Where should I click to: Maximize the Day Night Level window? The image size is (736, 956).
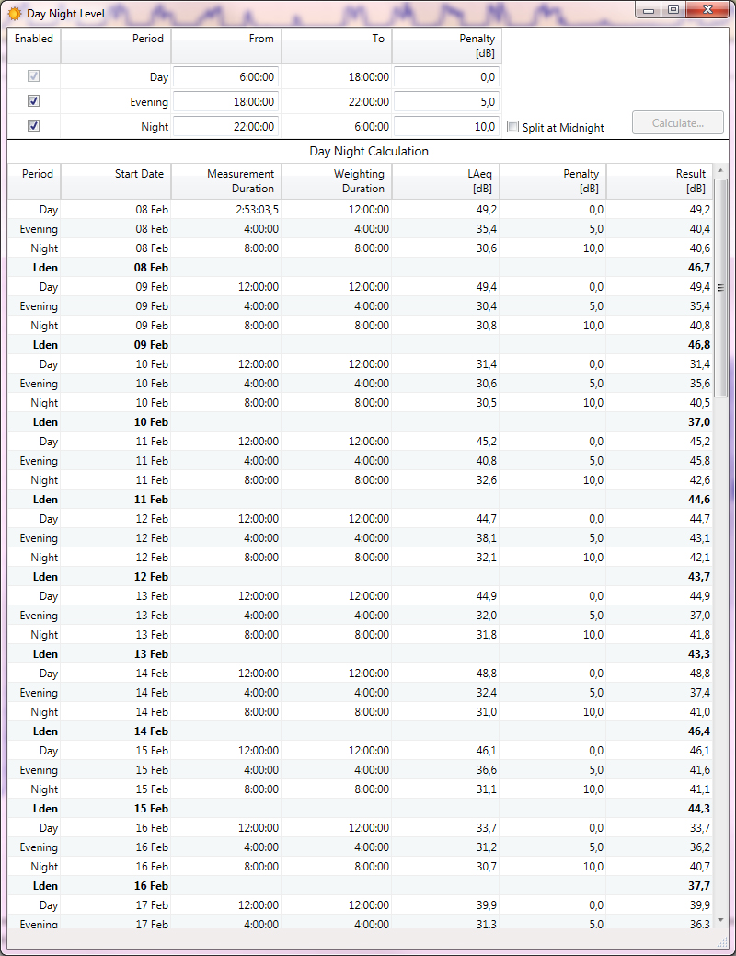[673, 10]
